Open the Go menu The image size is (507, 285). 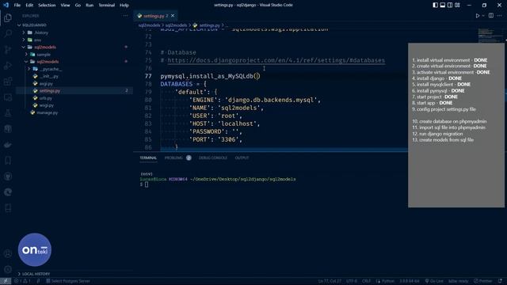78,6
